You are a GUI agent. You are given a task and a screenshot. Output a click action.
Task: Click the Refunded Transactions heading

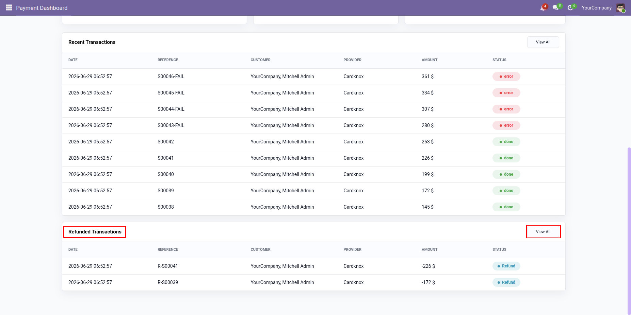[95, 232]
